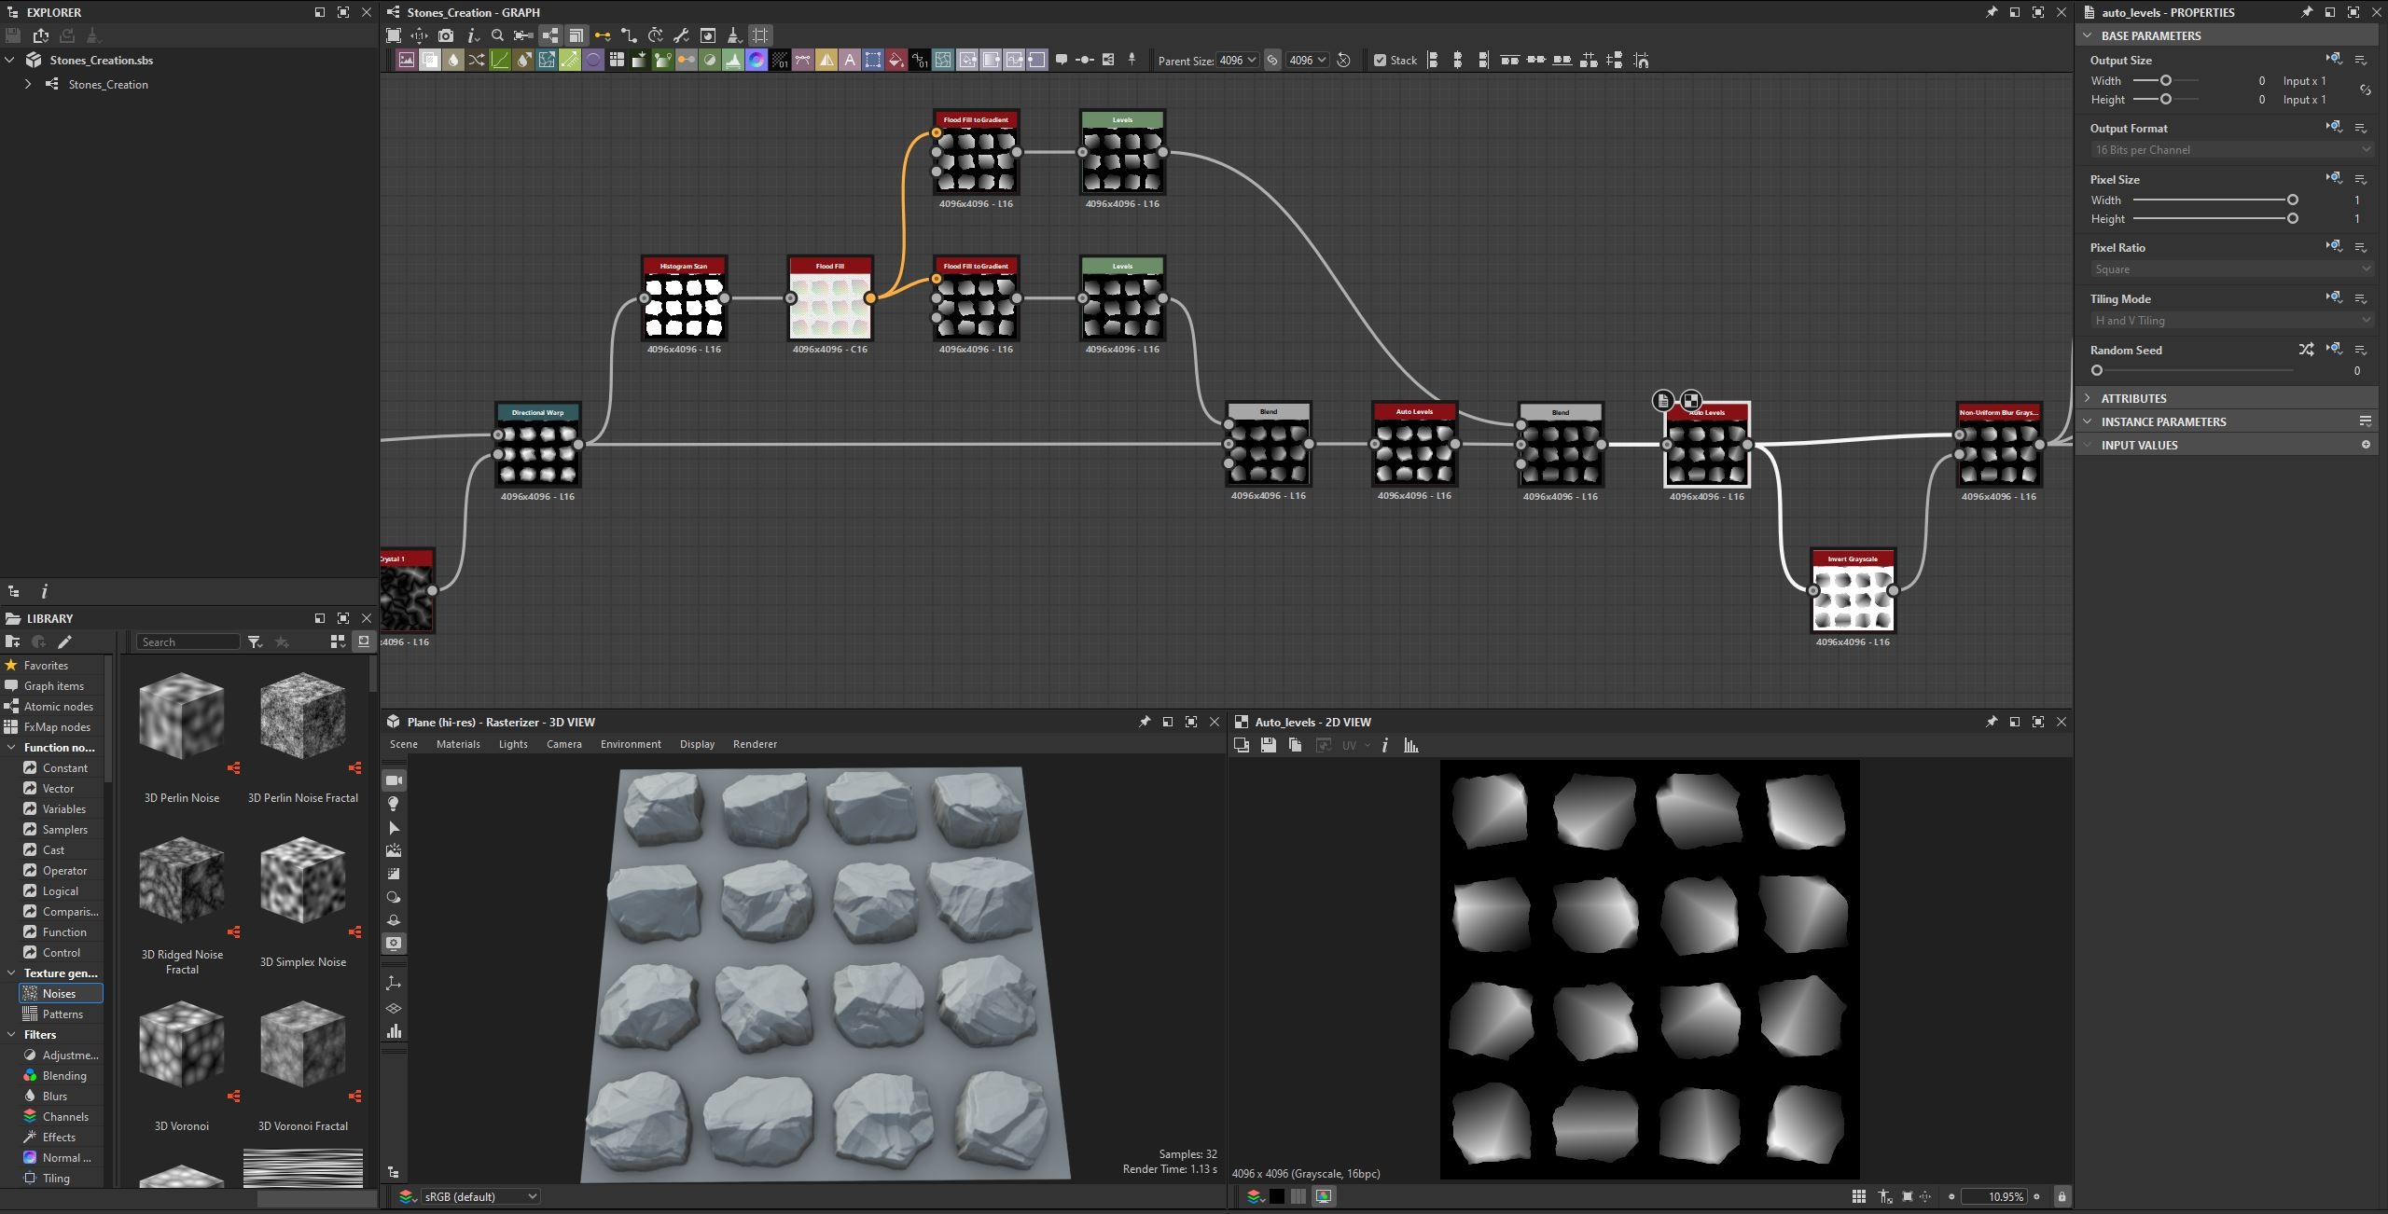Select the Noises library category
2388x1214 pixels.
[60, 993]
